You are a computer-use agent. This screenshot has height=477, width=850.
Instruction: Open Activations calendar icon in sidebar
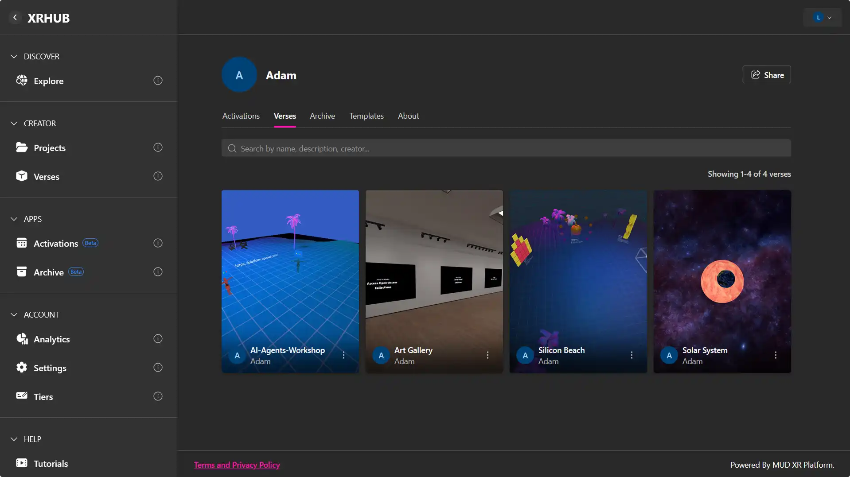pyautogui.click(x=22, y=243)
